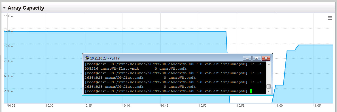Click the 7.50 G axis label
The height and width of the screenshot is (112, 337).
[x=9, y=61]
